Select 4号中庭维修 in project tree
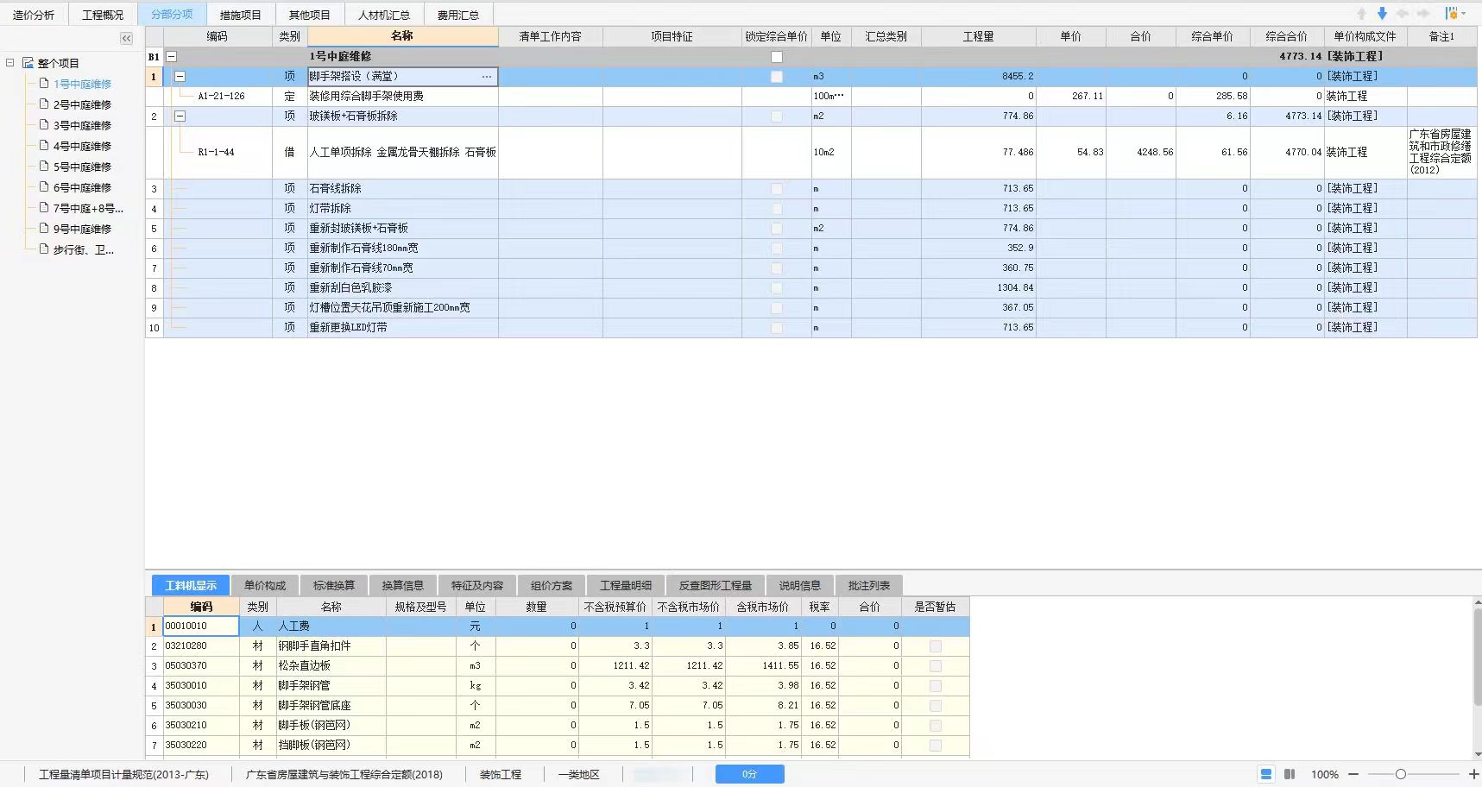 (x=82, y=146)
